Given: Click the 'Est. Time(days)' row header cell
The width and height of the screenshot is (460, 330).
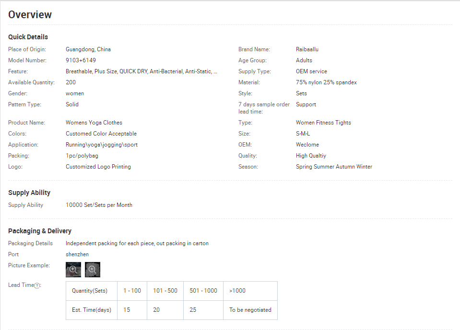Looking at the screenshot, I should pos(92,310).
